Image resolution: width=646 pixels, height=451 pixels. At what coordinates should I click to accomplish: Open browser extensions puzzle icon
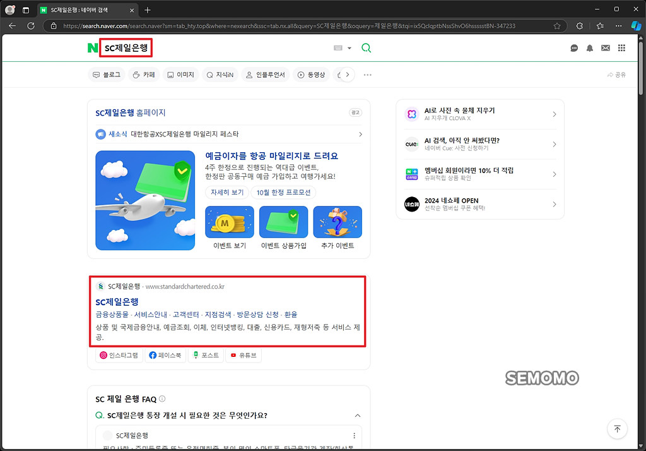(580, 26)
